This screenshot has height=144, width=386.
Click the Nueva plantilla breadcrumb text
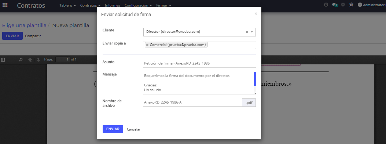(x=71, y=25)
